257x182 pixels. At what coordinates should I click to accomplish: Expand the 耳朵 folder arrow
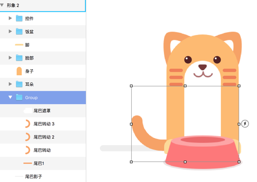[10, 84]
